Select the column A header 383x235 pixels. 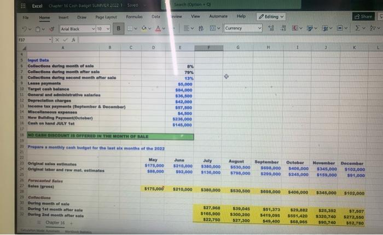click(63, 48)
